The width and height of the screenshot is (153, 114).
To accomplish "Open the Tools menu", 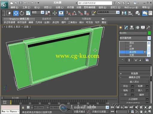I will coord(26,7).
